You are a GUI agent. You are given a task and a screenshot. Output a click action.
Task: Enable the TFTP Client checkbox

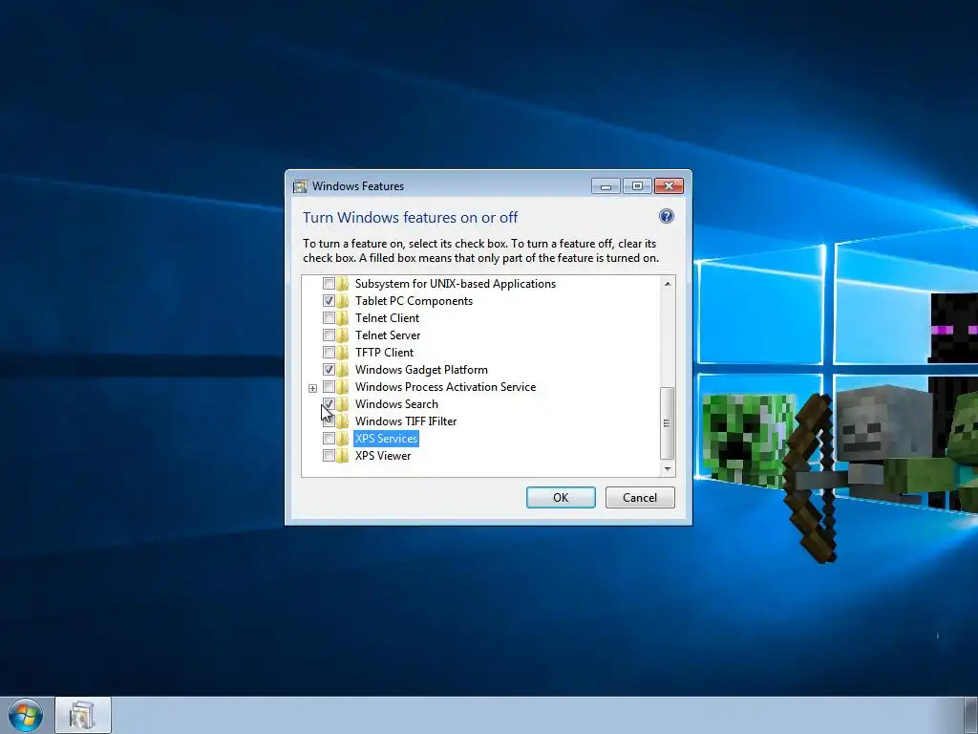(329, 353)
